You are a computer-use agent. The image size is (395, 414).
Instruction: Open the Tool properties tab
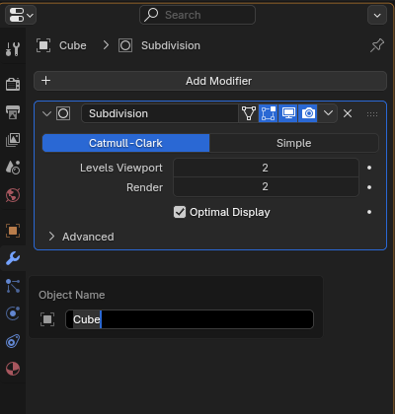point(13,49)
